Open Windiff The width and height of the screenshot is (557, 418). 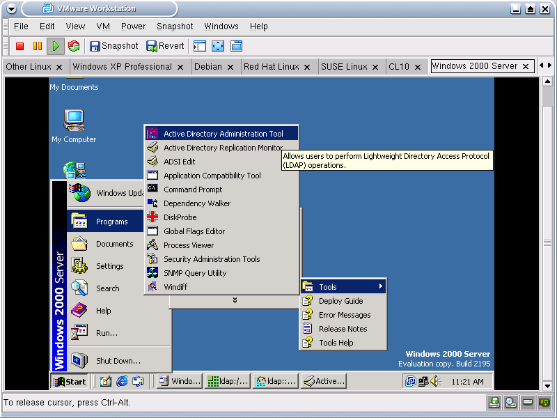coord(222,287)
